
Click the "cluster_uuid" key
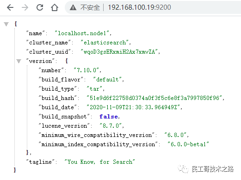(49, 52)
